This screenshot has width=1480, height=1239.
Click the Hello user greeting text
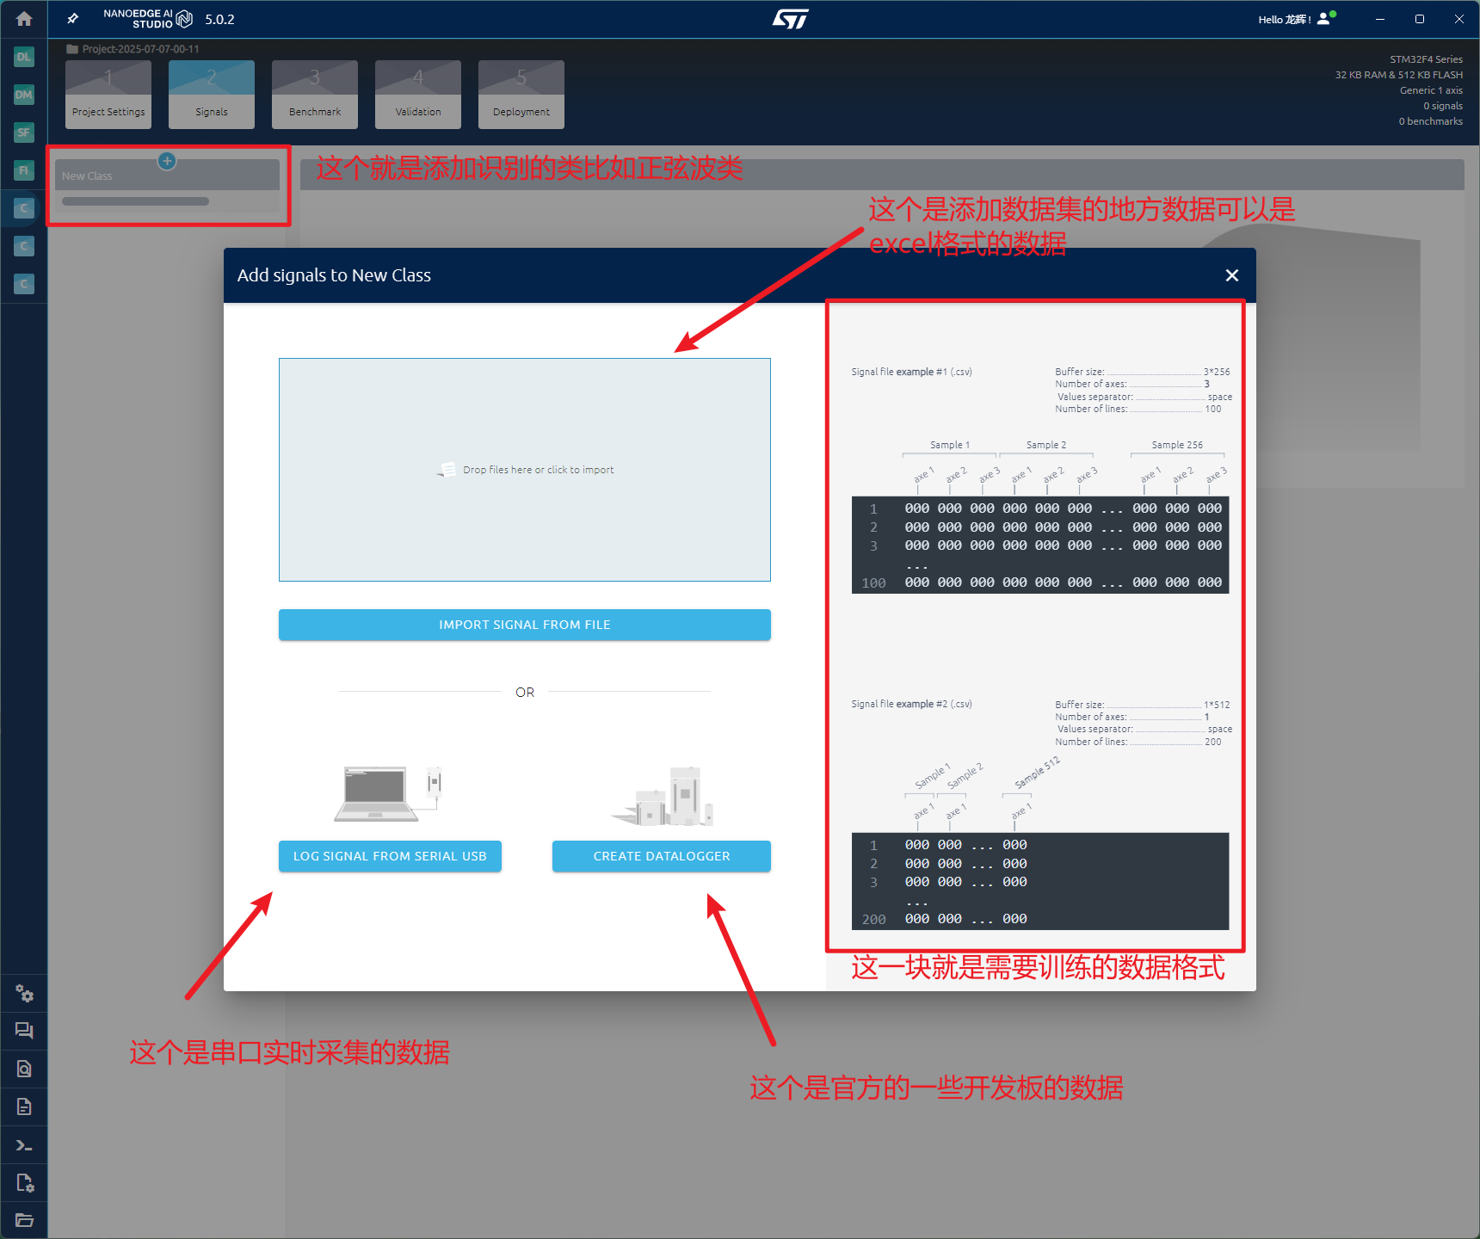1285,19
